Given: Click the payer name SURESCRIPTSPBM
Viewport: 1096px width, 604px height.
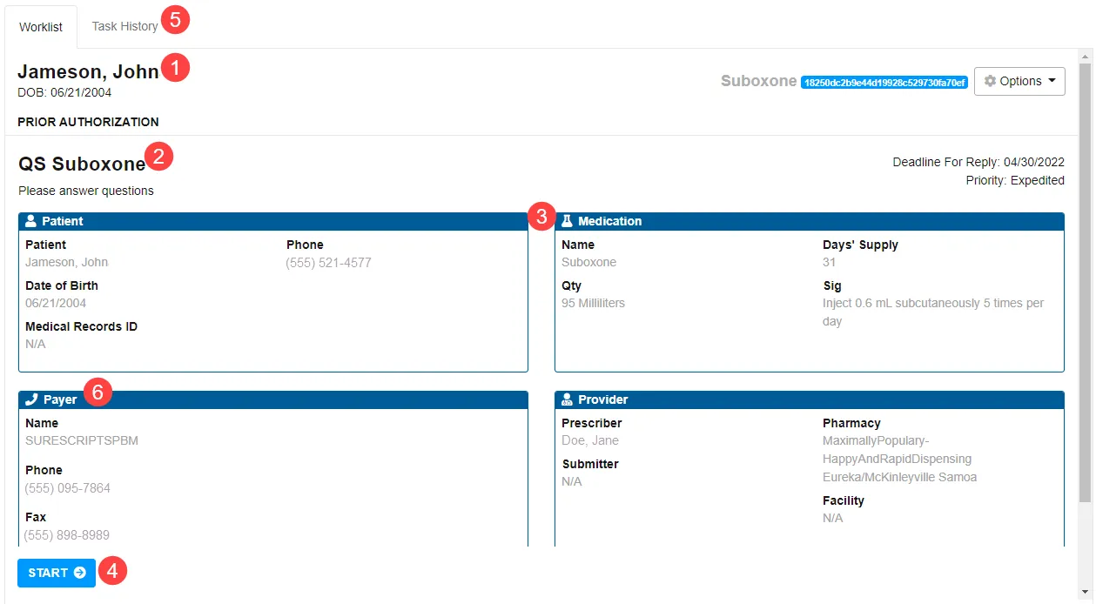Looking at the screenshot, I should pyautogui.click(x=82, y=440).
